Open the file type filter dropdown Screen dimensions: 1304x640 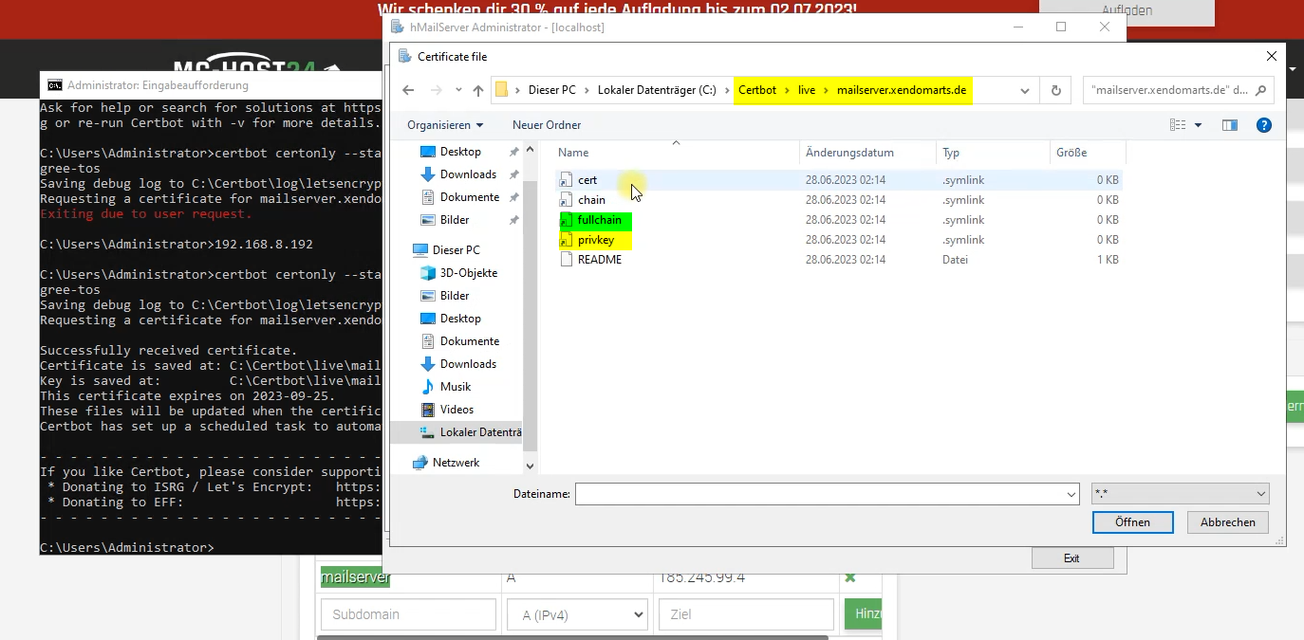coord(1180,494)
